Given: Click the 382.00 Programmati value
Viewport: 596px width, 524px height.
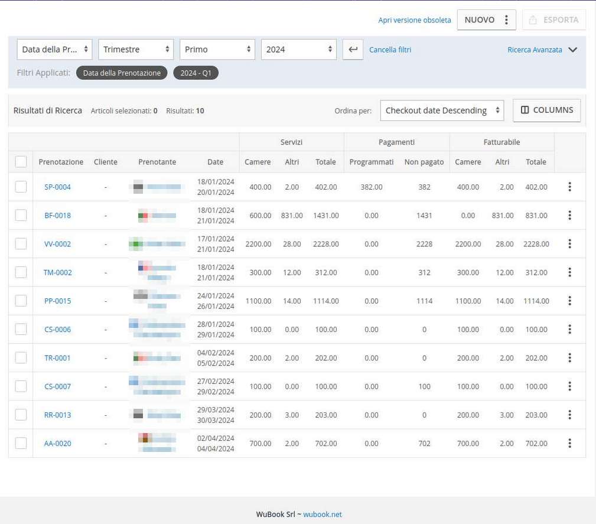Looking at the screenshot, I should tap(372, 187).
